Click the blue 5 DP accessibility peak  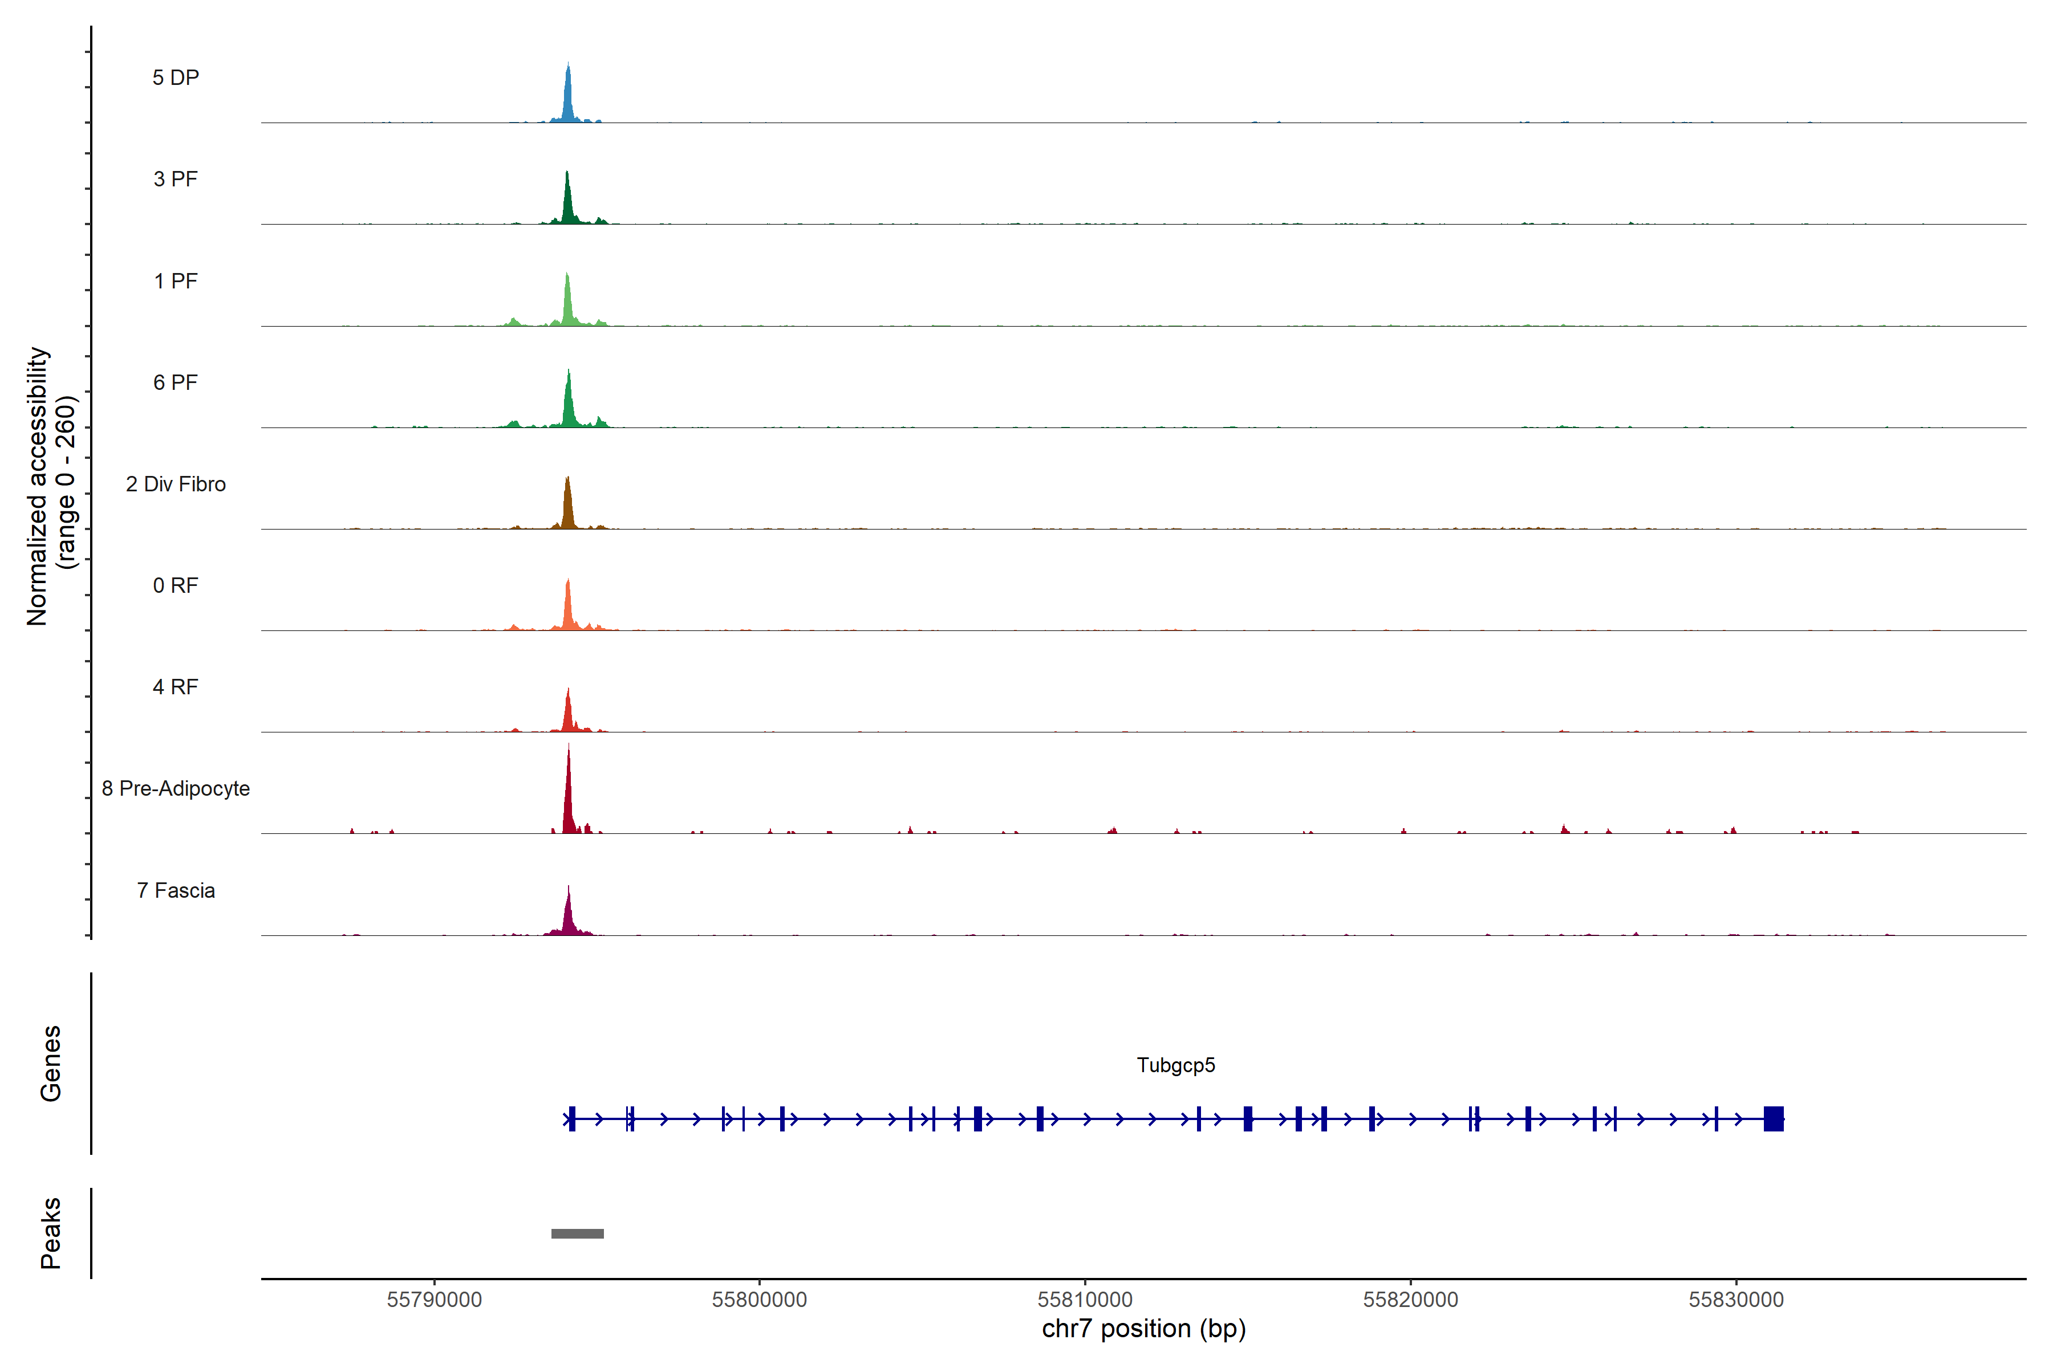coord(568,100)
